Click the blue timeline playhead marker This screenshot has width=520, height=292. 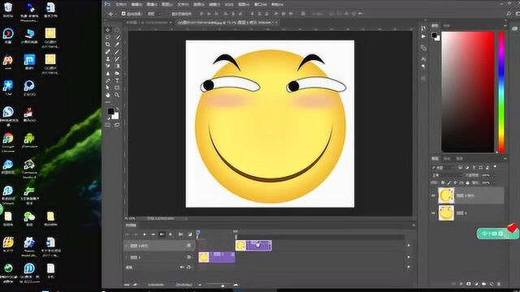[x=198, y=233]
